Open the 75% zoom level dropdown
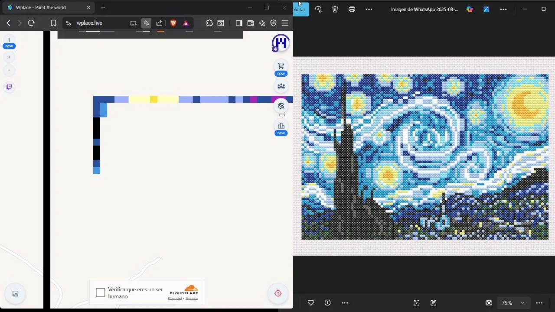The height and width of the screenshot is (312, 555). click(x=513, y=303)
